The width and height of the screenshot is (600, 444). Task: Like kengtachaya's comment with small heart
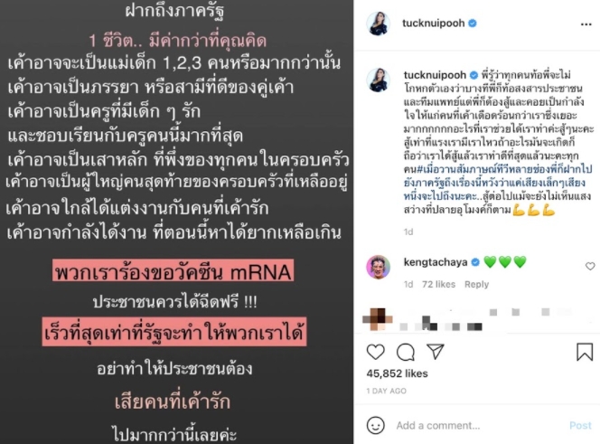click(x=590, y=266)
